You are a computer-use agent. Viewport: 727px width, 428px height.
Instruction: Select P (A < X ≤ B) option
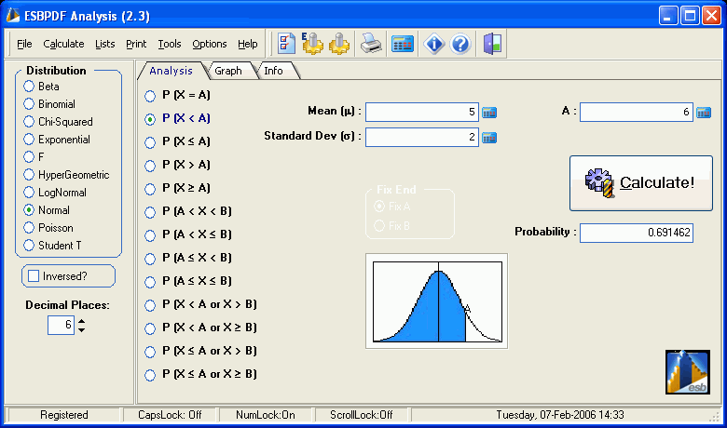188,234
